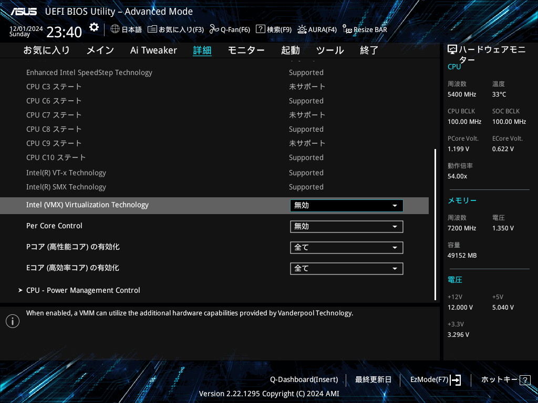
Task: Click the 54.00x ratio value
Action: point(458,176)
